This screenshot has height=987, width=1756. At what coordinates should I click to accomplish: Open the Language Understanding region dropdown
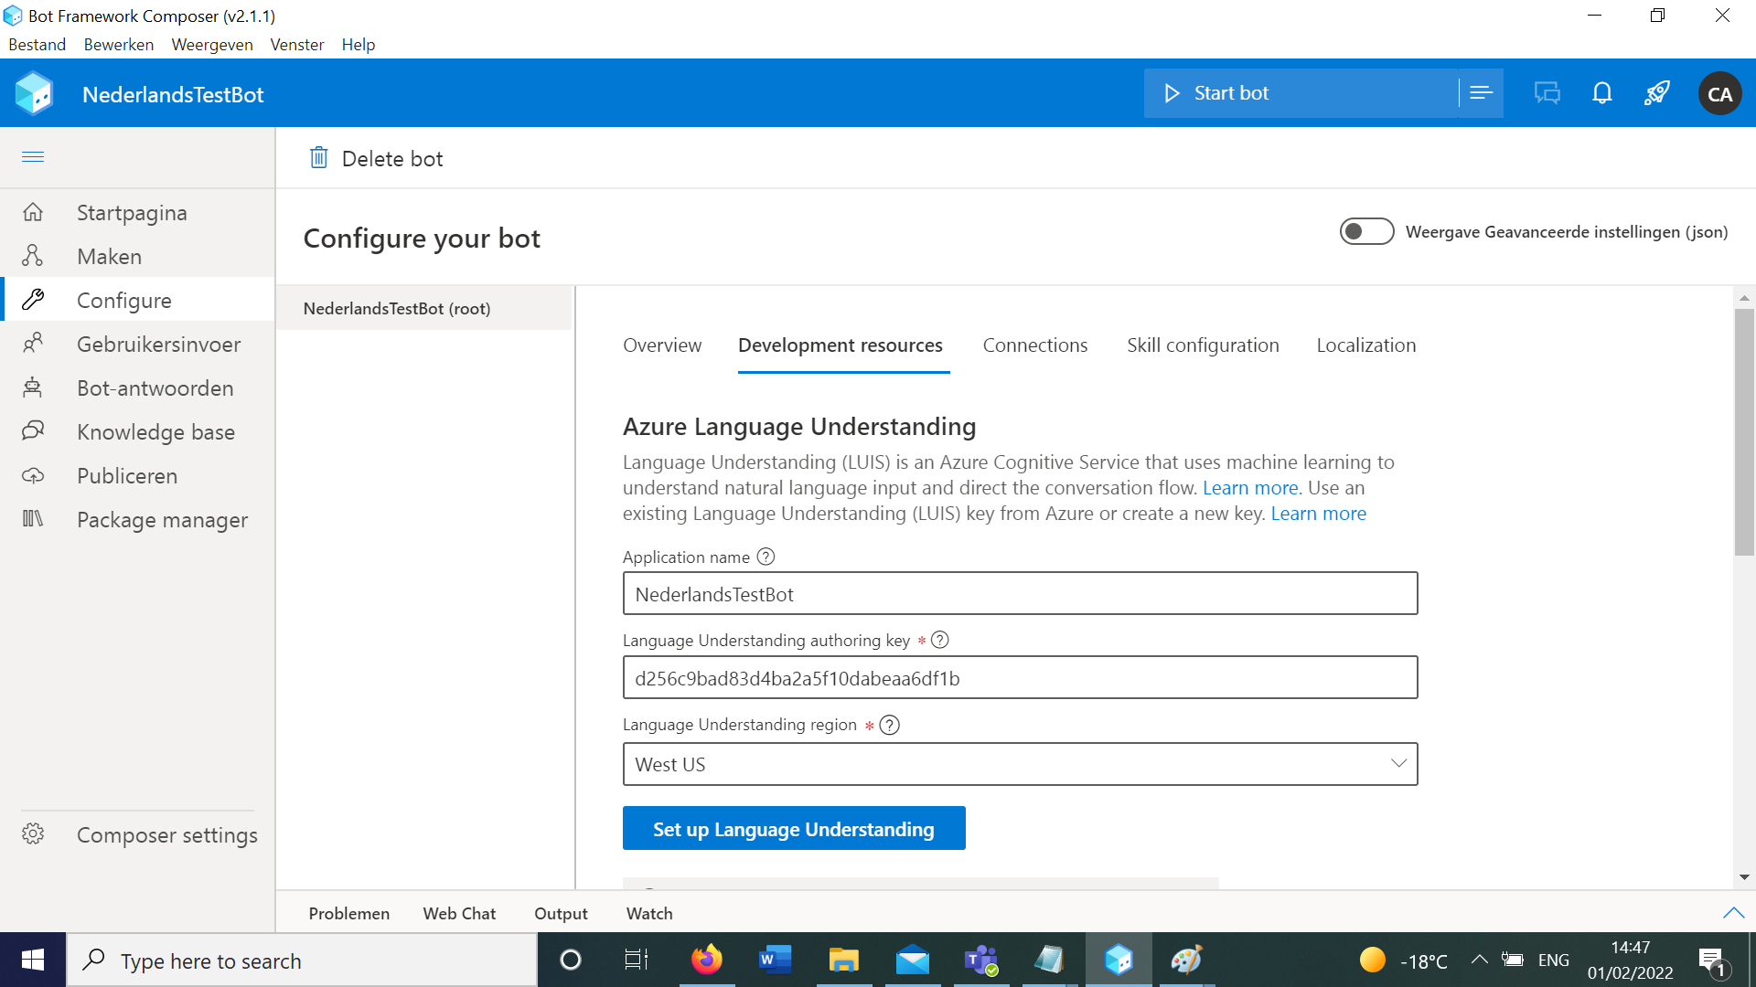tap(1397, 763)
